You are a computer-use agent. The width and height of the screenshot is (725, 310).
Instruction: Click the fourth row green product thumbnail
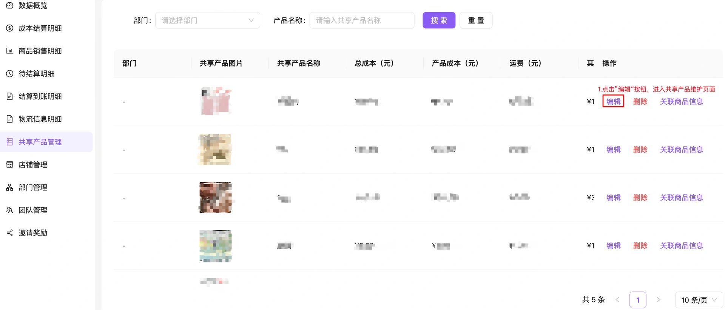(215, 246)
